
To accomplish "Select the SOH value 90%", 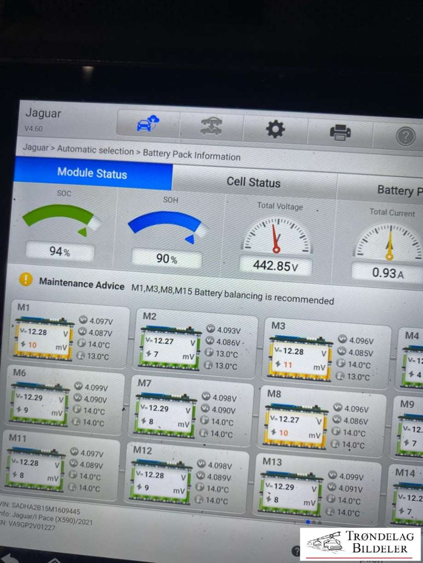I will point(167,259).
